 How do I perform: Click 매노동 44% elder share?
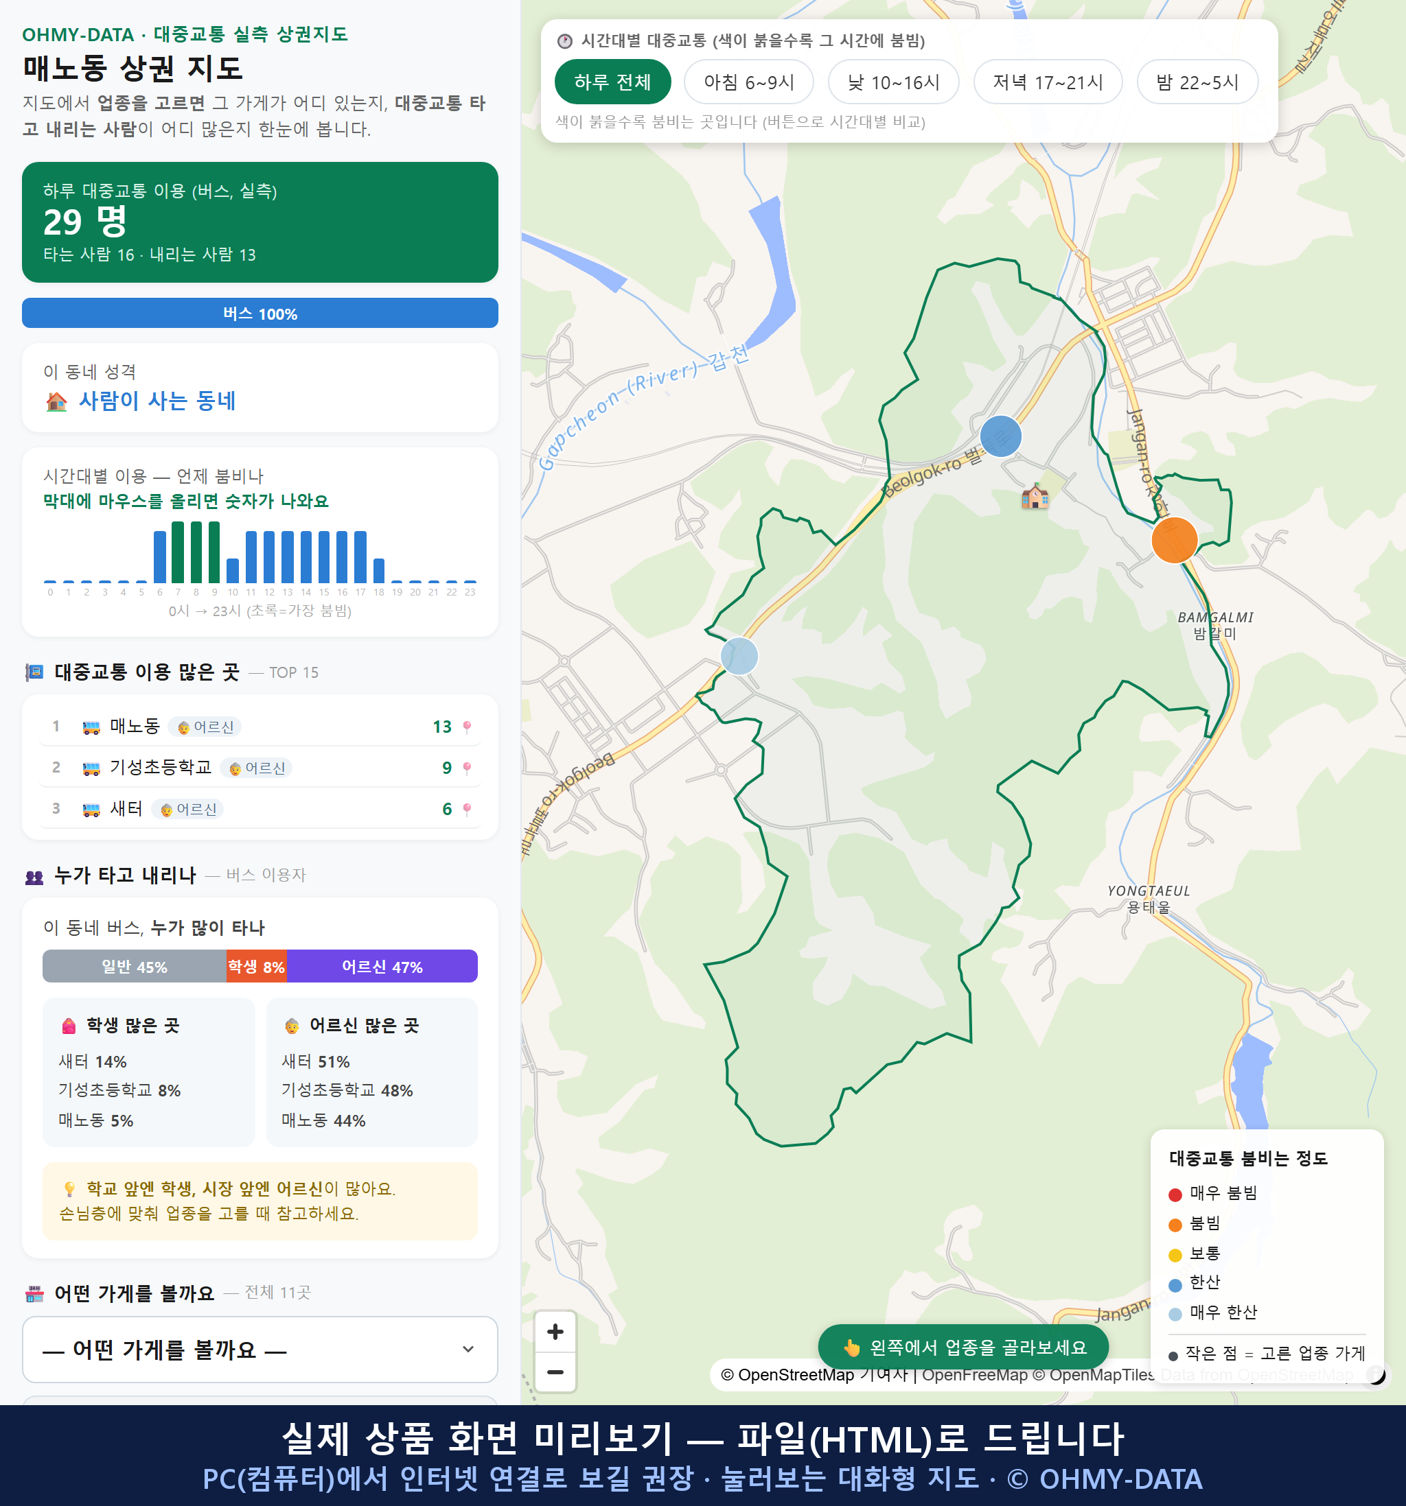pos(323,1120)
